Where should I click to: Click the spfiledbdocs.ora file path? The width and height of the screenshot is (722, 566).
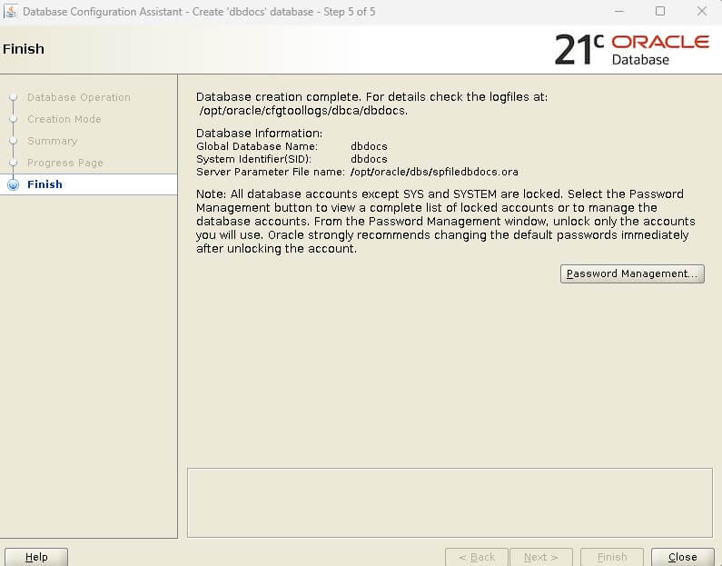[434, 172]
